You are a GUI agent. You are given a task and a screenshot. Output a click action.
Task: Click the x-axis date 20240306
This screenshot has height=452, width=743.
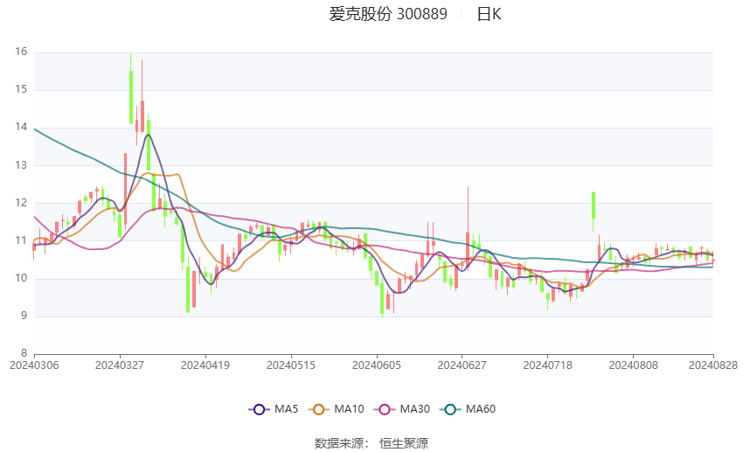coord(34,365)
